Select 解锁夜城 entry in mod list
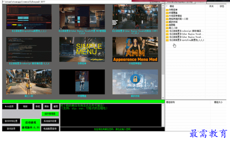 [173, 22]
